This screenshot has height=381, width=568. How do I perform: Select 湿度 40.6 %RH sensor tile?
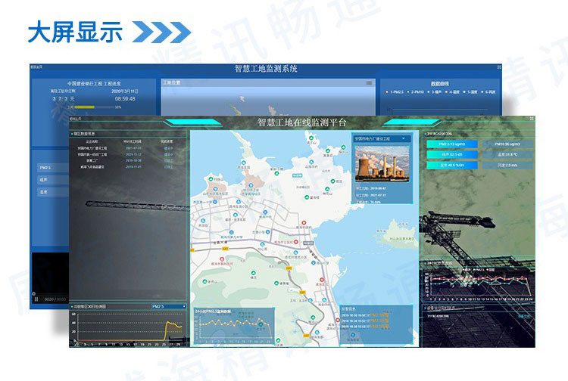tap(451, 166)
